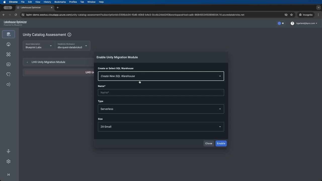
Task: Click the browser address bar URL
Action: coord(135,15)
